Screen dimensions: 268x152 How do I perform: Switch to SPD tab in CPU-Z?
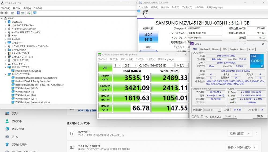point(225,49)
